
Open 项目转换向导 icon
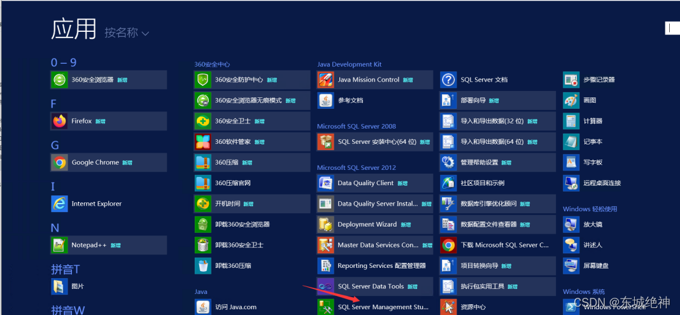point(448,265)
